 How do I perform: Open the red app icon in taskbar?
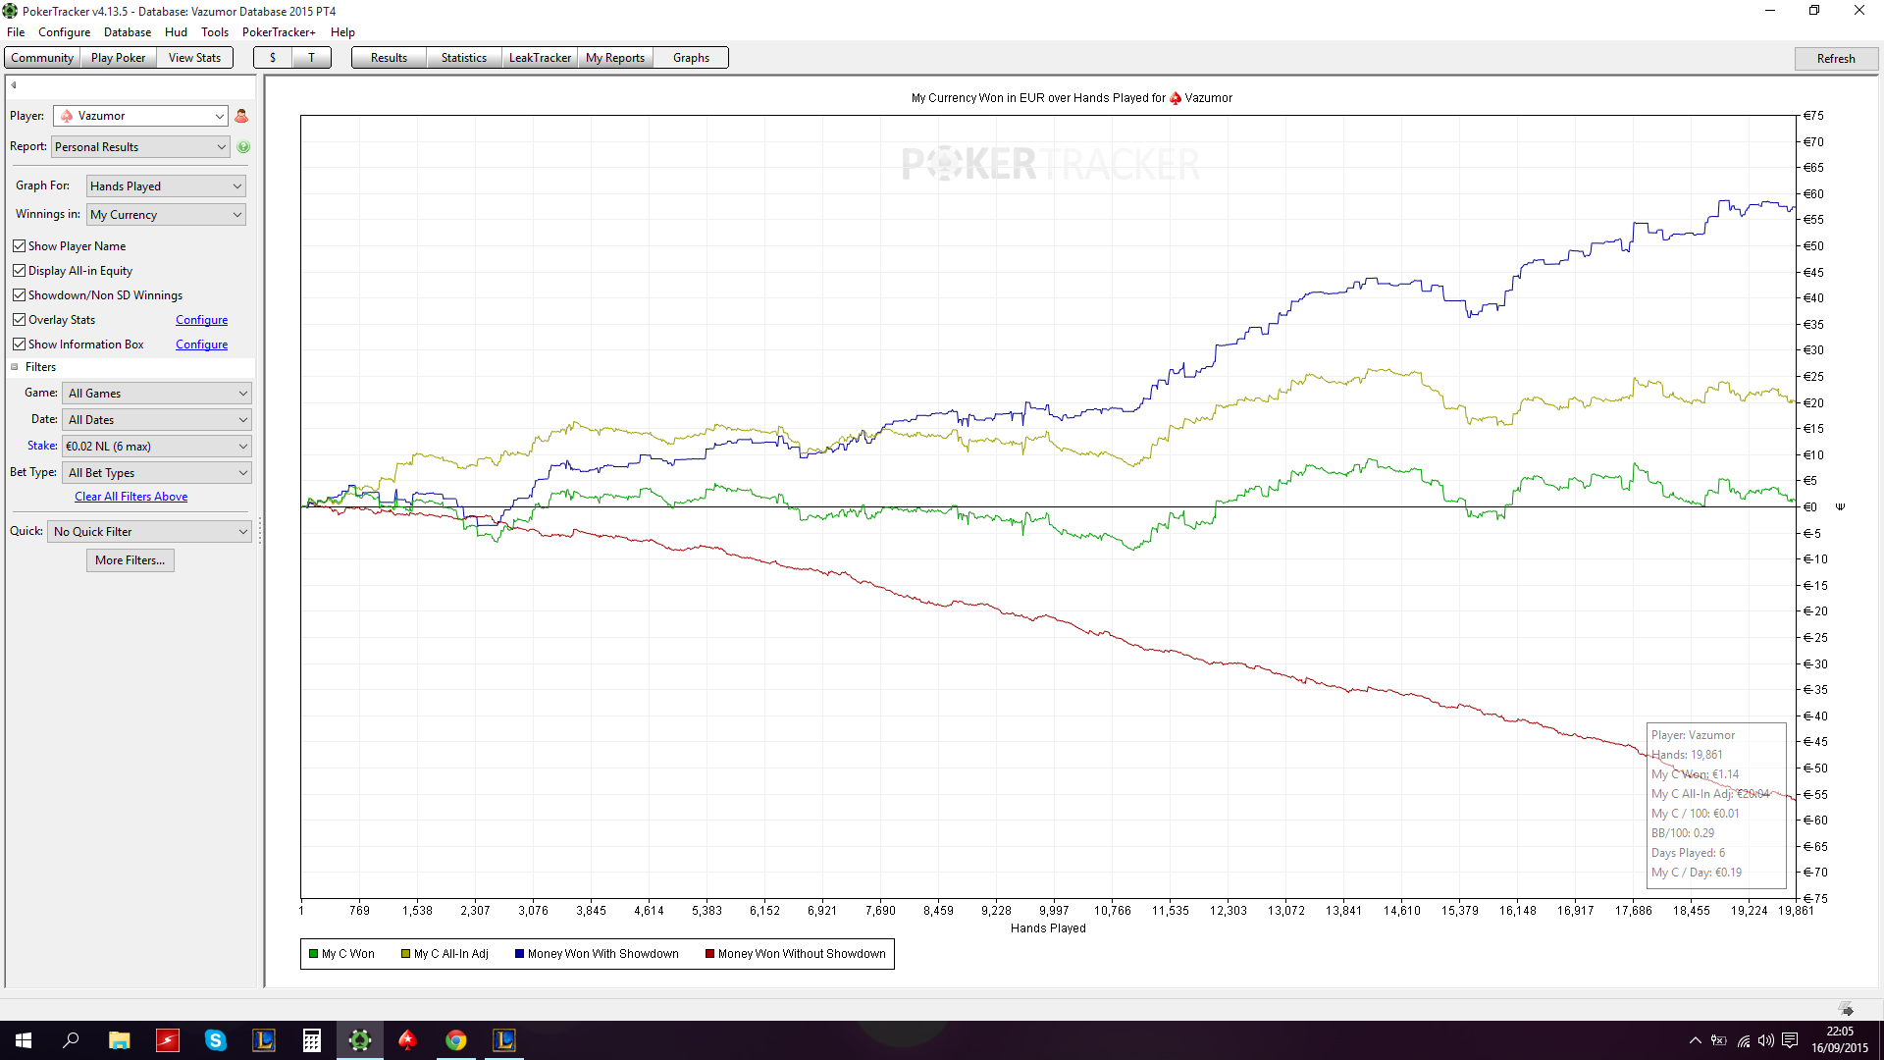[x=168, y=1040]
